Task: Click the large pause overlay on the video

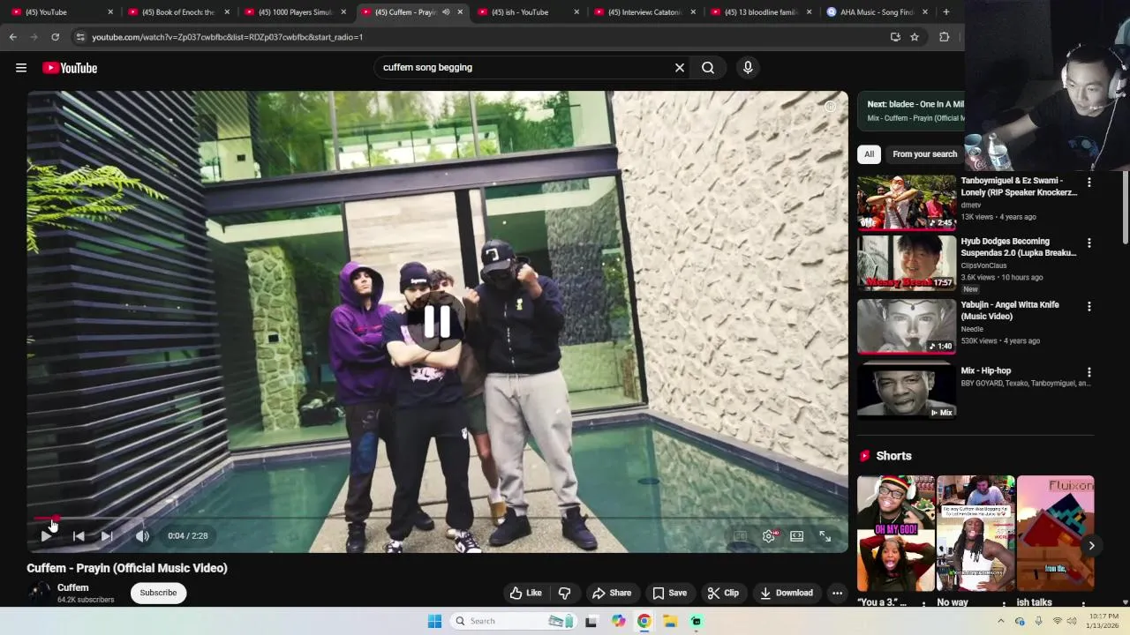Action: (437, 322)
